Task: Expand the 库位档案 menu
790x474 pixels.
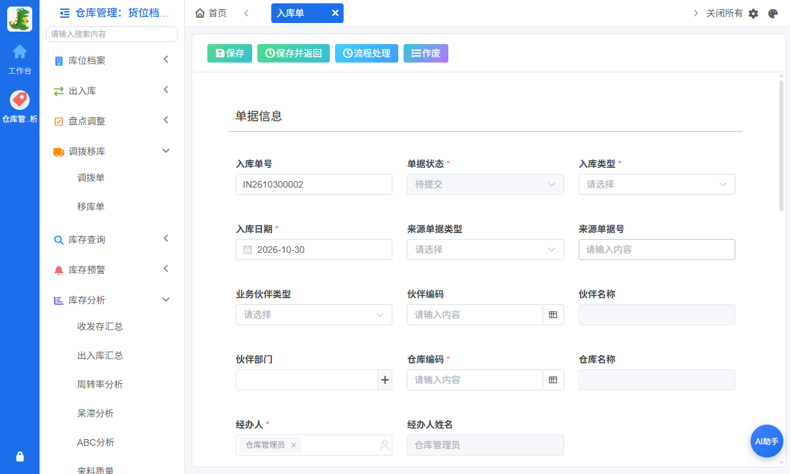Action: (112, 61)
